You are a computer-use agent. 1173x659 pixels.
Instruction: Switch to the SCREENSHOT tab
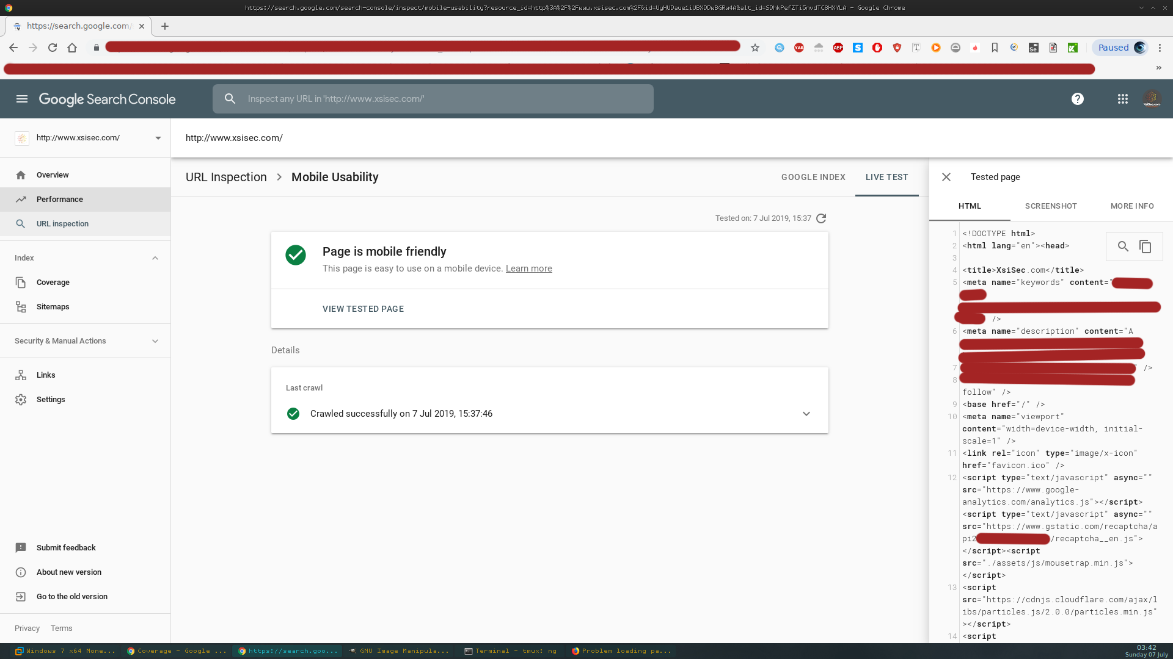point(1051,206)
